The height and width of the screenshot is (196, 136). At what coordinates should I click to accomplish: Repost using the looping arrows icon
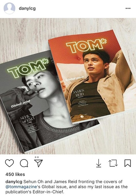click(114, 163)
